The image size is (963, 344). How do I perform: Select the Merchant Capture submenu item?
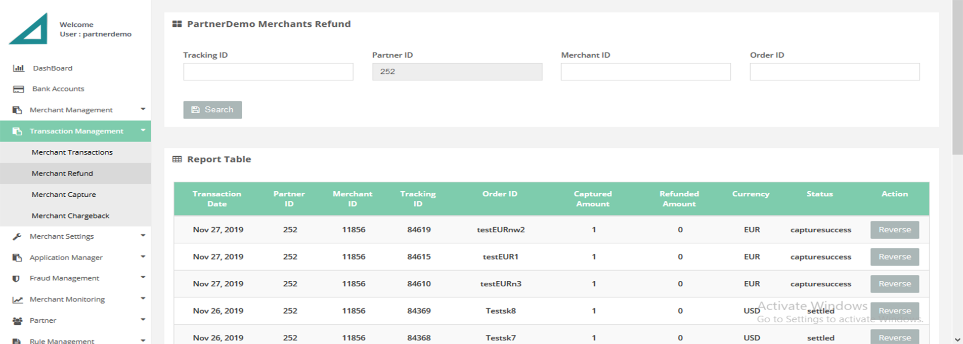[64, 195]
